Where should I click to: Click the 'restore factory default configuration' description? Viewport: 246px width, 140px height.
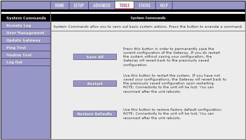(x=172, y=114)
